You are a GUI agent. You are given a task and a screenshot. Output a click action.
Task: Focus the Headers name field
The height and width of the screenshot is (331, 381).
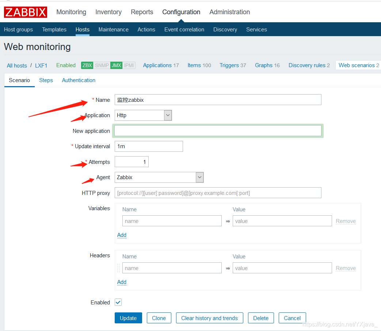(x=172, y=268)
